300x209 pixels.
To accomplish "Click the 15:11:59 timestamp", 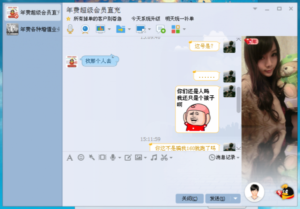I will [150, 139].
